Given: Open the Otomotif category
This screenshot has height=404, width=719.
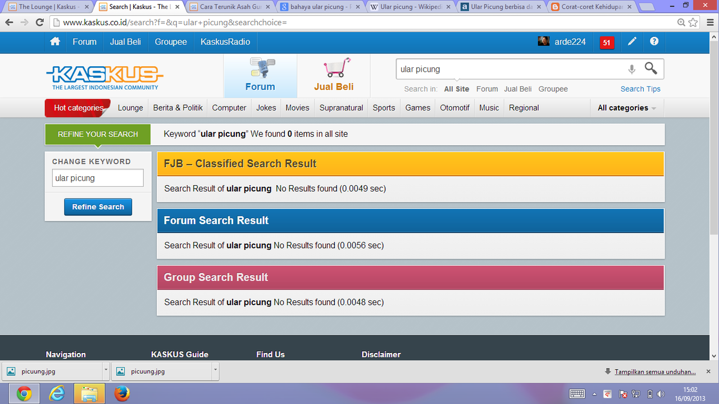Looking at the screenshot, I should [455, 108].
